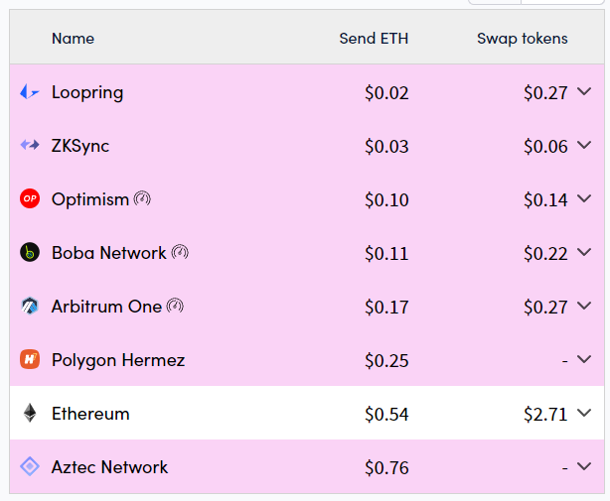Click the orange Polygon Hermez icon
The width and height of the screenshot is (610, 501).
pos(30,360)
